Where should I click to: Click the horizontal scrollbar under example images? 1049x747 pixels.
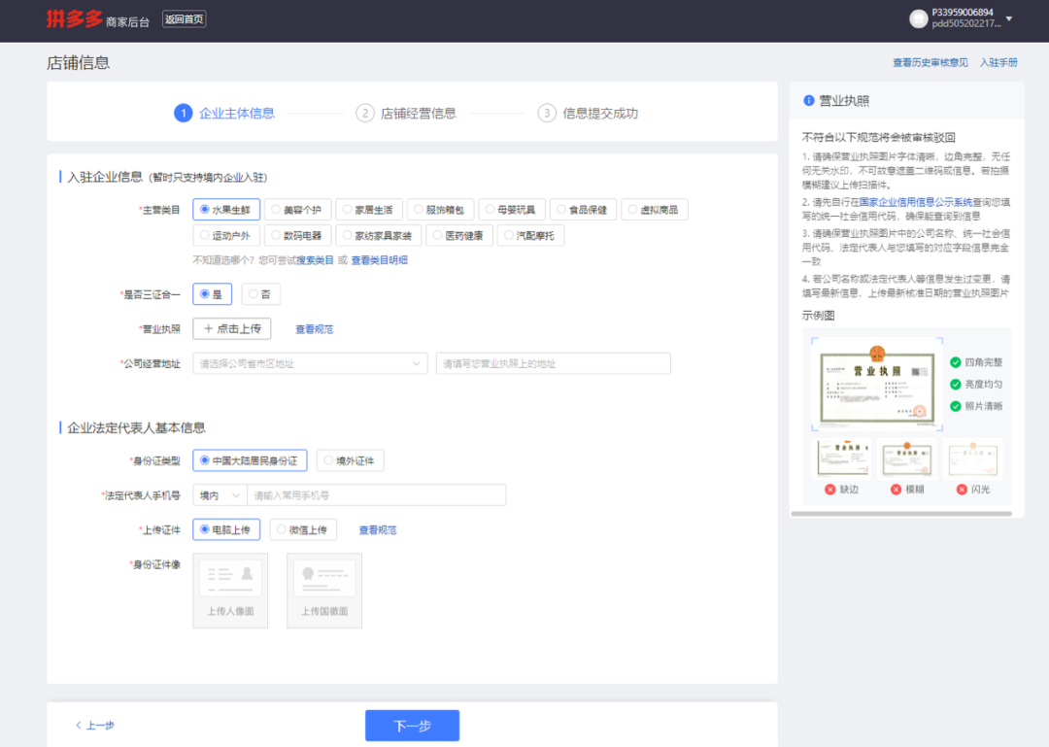[900, 513]
